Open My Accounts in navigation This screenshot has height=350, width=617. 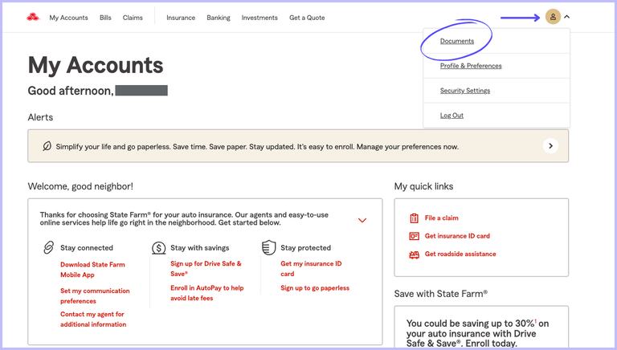(x=68, y=18)
